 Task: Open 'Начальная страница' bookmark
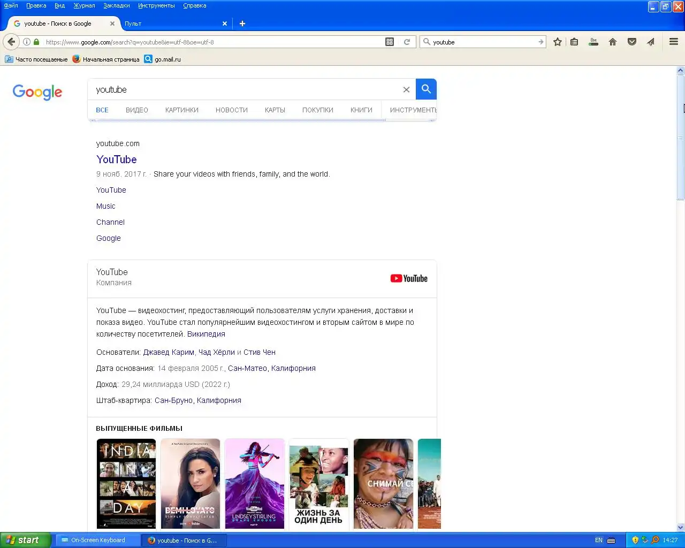coord(106,59)
